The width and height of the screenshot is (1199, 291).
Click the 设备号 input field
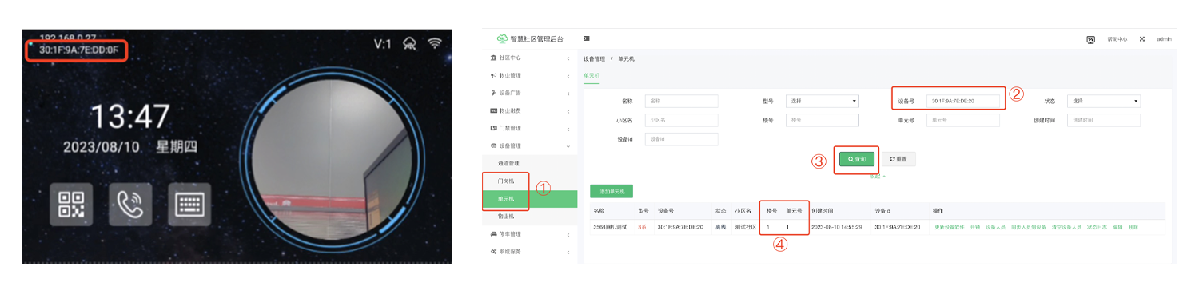tap(963, 101)
